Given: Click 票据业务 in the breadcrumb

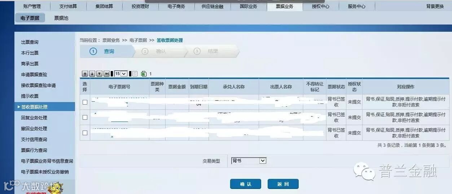Looking at the screenshot, I should point(111,40).
